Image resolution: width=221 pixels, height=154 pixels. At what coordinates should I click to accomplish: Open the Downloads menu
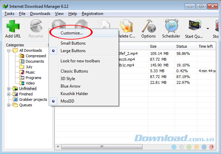(x=40, y=14)
